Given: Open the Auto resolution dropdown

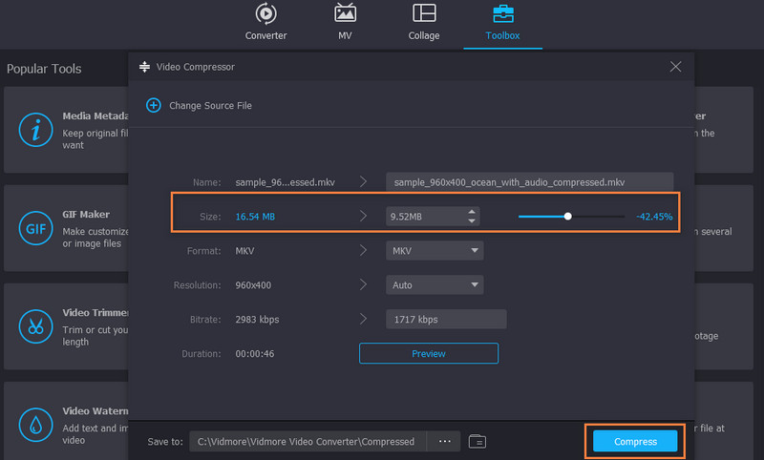Looking at the screenshot, I should pyautogui.click(x=435, y=284).
